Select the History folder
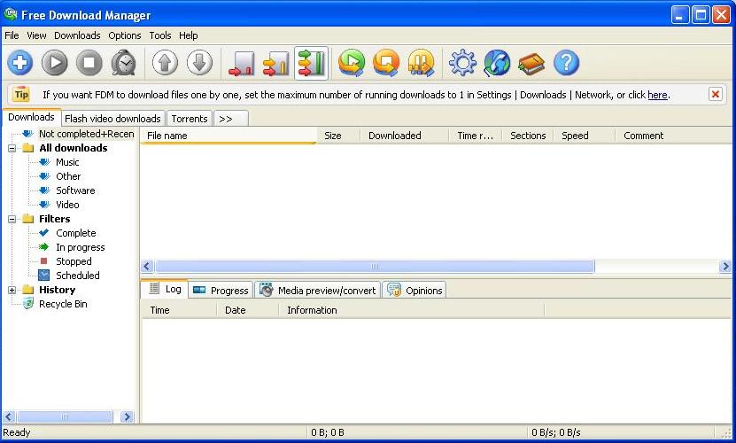 coord(57,290)
